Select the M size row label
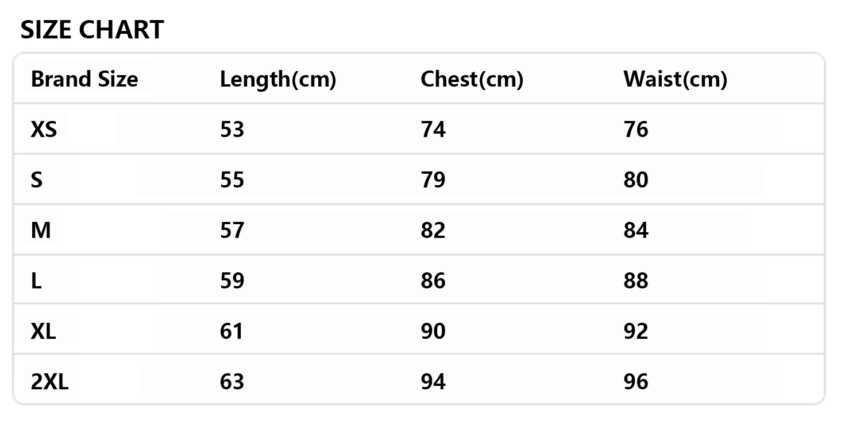Viewport: 841px width, 422px height. (x=41, y=230)
